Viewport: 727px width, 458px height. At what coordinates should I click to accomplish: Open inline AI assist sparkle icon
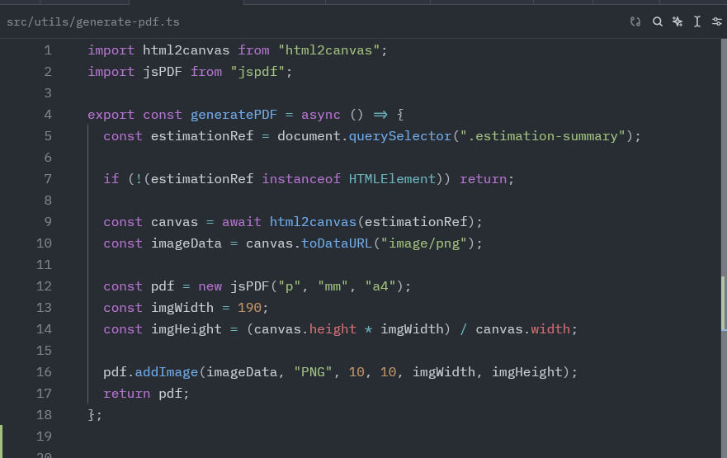(x=677, y=21)
